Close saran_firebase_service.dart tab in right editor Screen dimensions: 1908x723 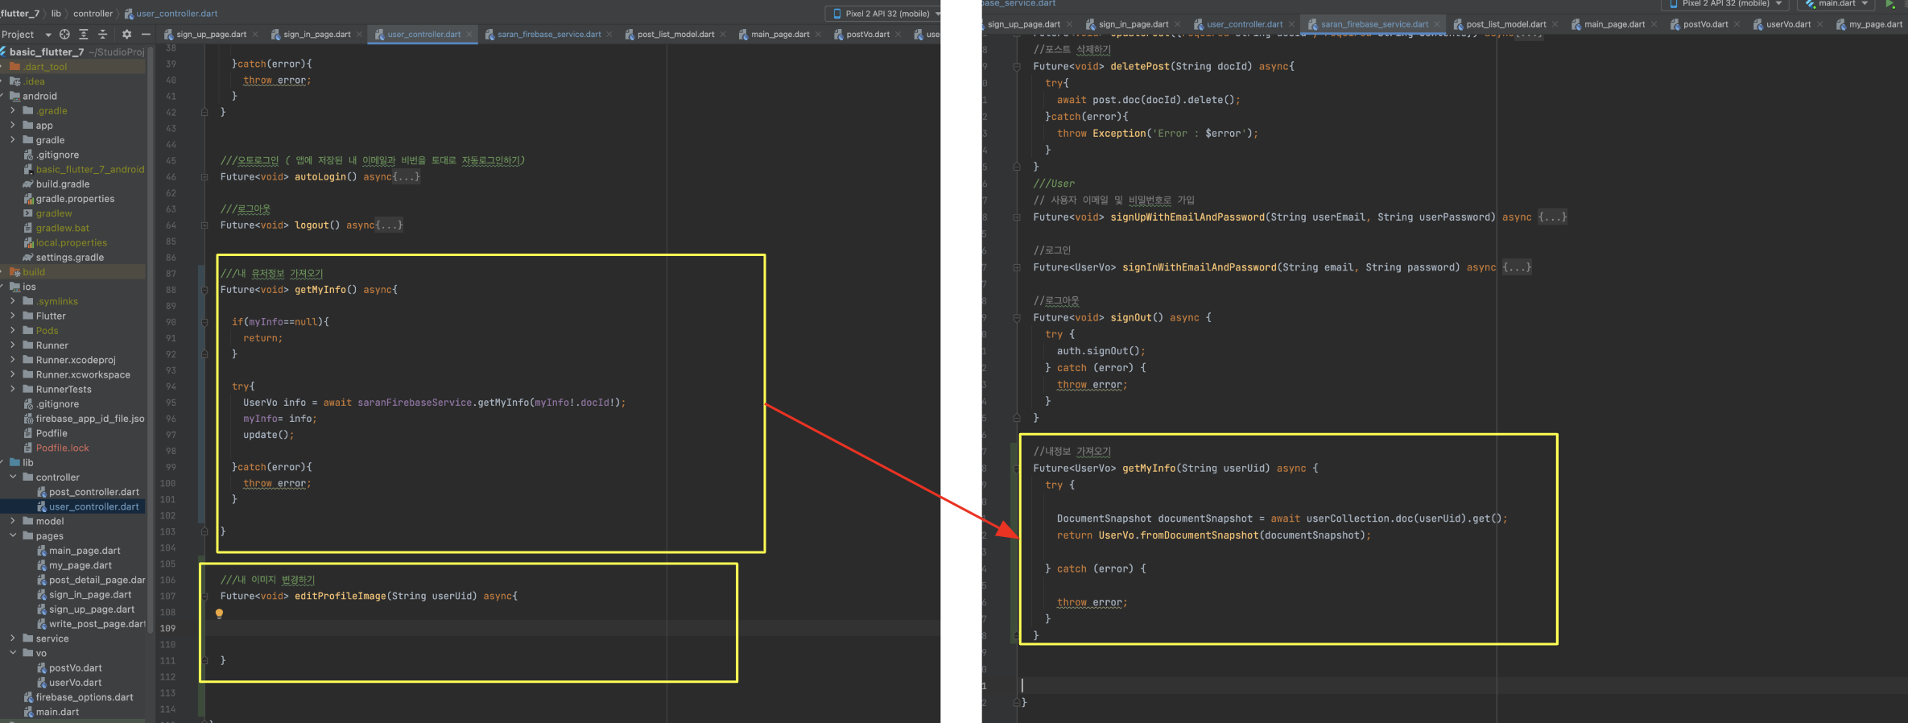coord(1437,24)
